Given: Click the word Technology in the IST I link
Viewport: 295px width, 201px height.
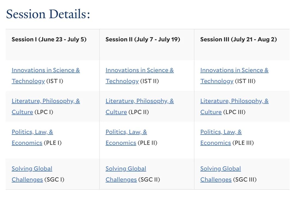Looking at the screenshot, I should click(x=28, y=81).
